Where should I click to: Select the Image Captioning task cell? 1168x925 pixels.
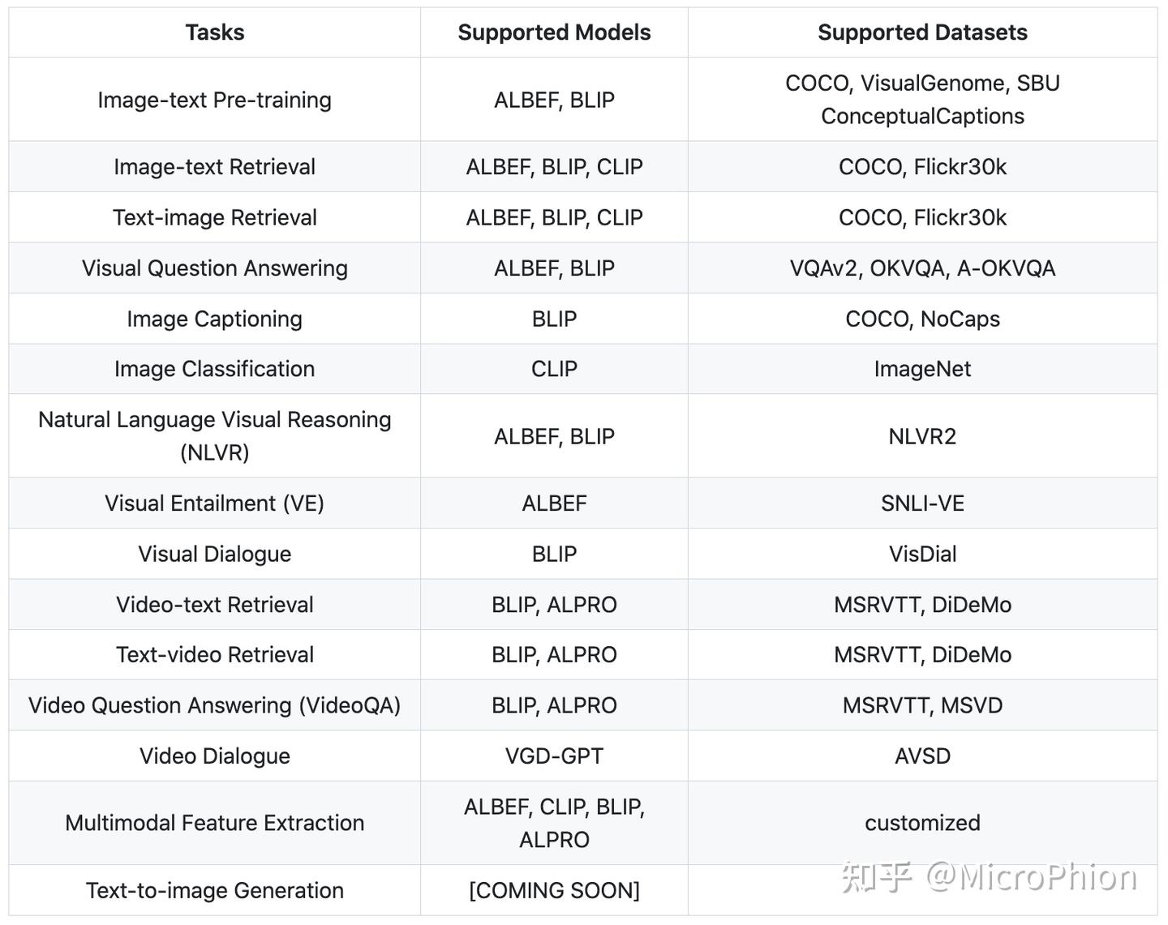(214, 319)
